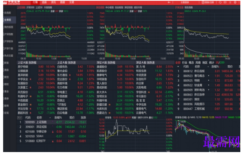Click the settings shield icon at top right
Image resolution: width=247 pixels, height=154 pixels.
tap(235, 2)
